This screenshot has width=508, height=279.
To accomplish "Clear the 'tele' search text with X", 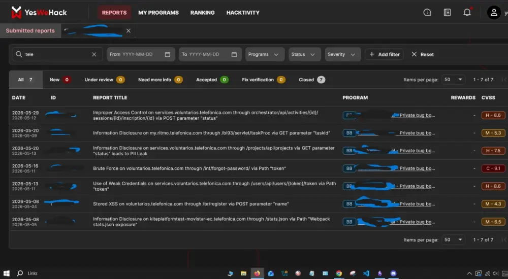I will pos(94,54).
